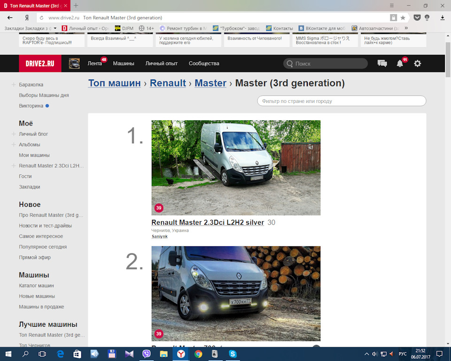The height and width of the screenshot is (361, 451).
Task: Open Закладки sidebar link
Action: [x=30, y=187]
